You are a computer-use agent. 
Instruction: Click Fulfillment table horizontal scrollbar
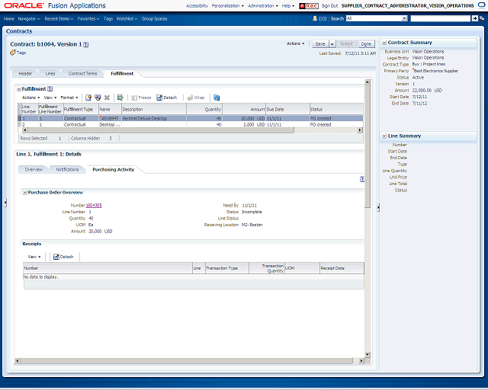coord(160,130)
